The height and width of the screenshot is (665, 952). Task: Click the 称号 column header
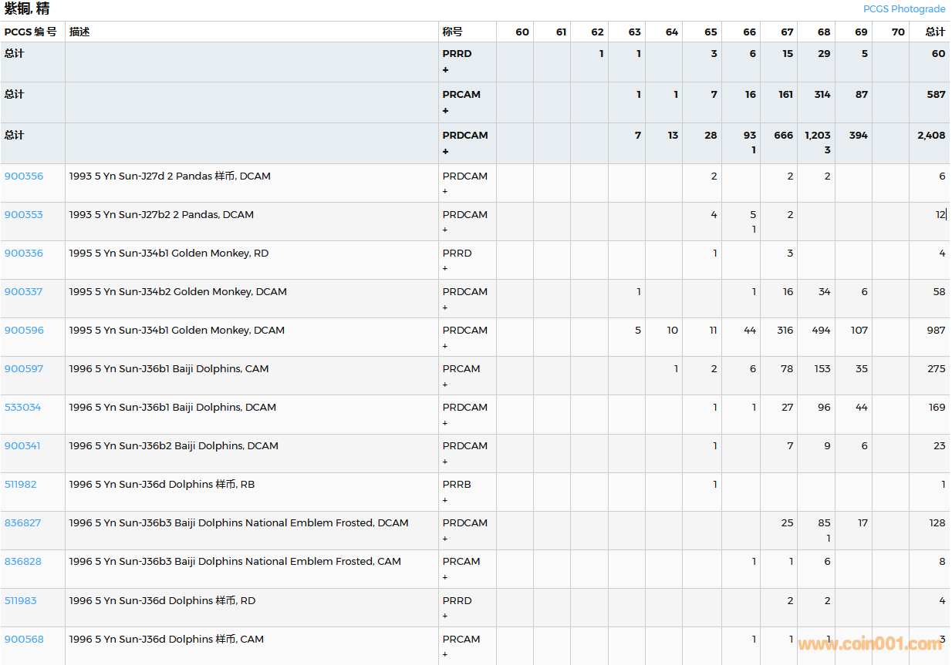(x=452, y=32)
